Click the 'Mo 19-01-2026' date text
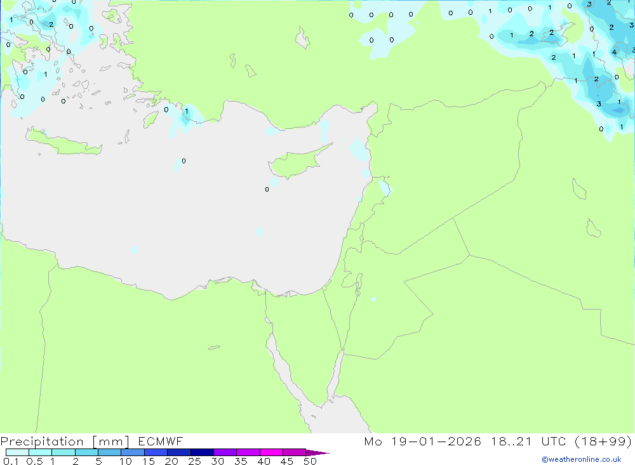This screenshot has height=465, width=635. click(422, 441)
